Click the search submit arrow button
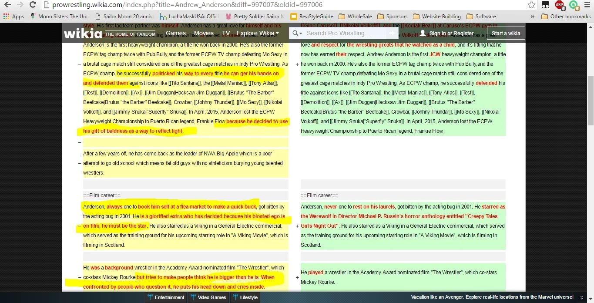The height and width of the screenshot is (303, 594). (392, 33)
